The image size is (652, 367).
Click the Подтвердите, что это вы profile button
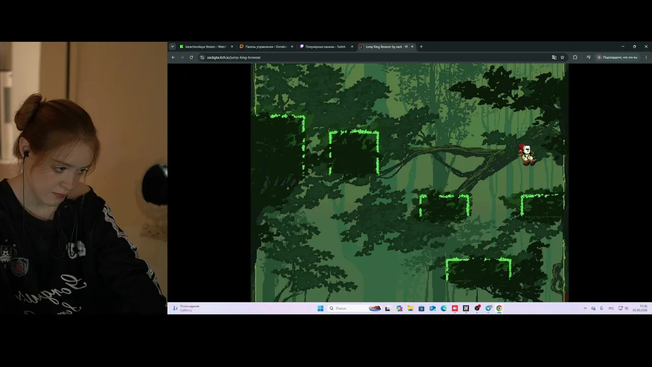tap(617, 57)
